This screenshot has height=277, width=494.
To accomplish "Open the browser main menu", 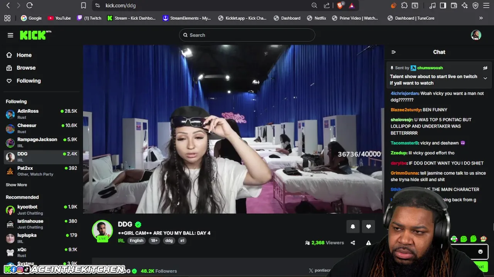I will click(486, 5).
